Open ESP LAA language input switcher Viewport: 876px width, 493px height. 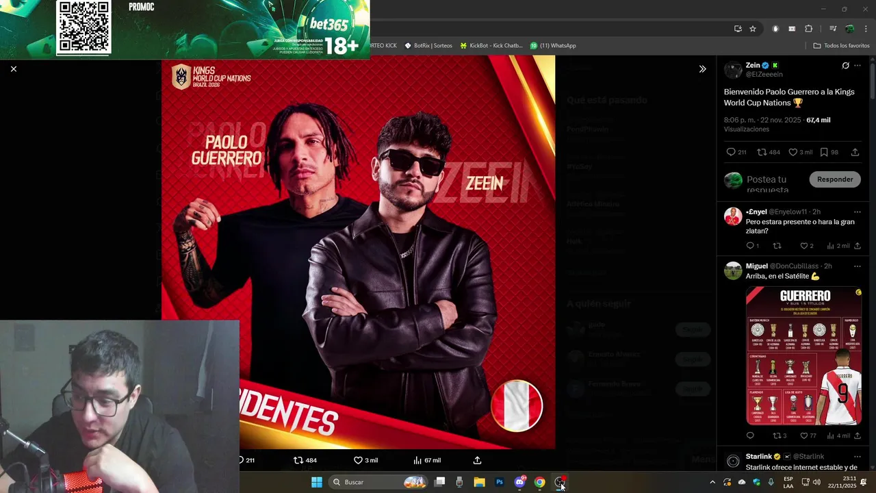click(x=788, y=482)
